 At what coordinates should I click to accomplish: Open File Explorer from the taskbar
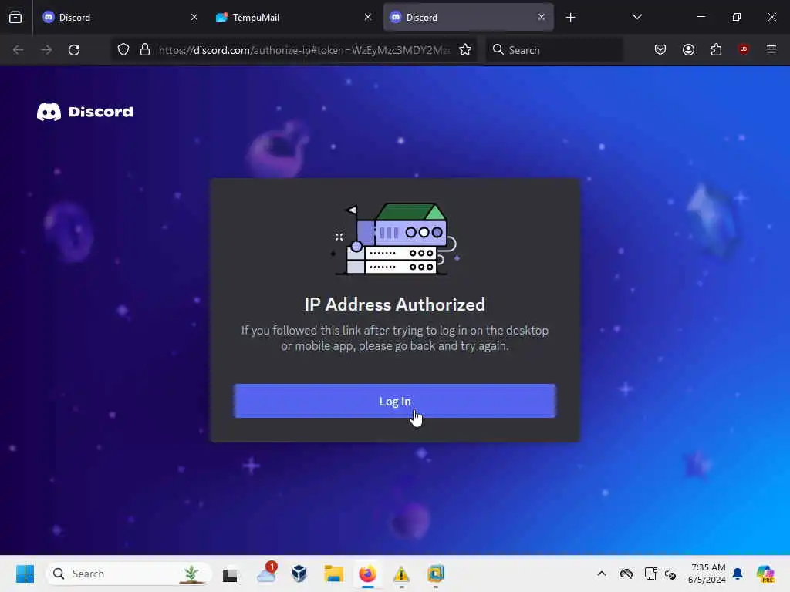pos(333,573)
